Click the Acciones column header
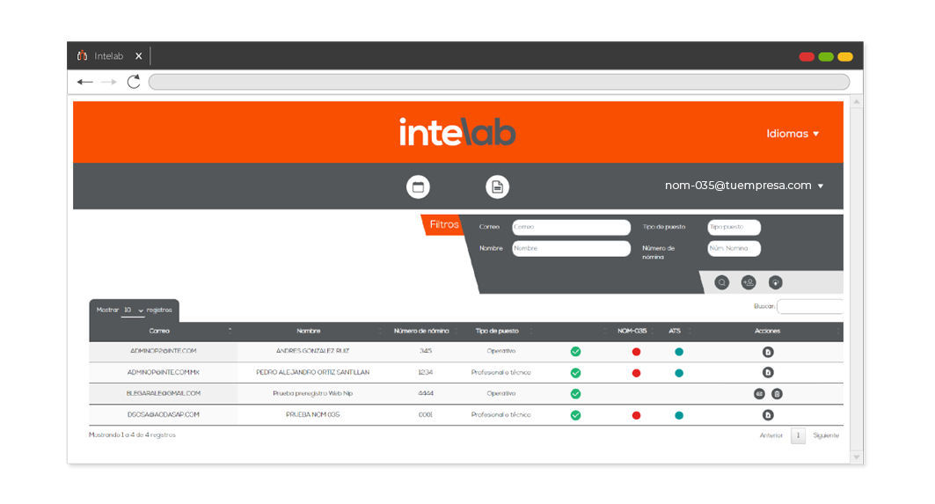 click(768, 331)
